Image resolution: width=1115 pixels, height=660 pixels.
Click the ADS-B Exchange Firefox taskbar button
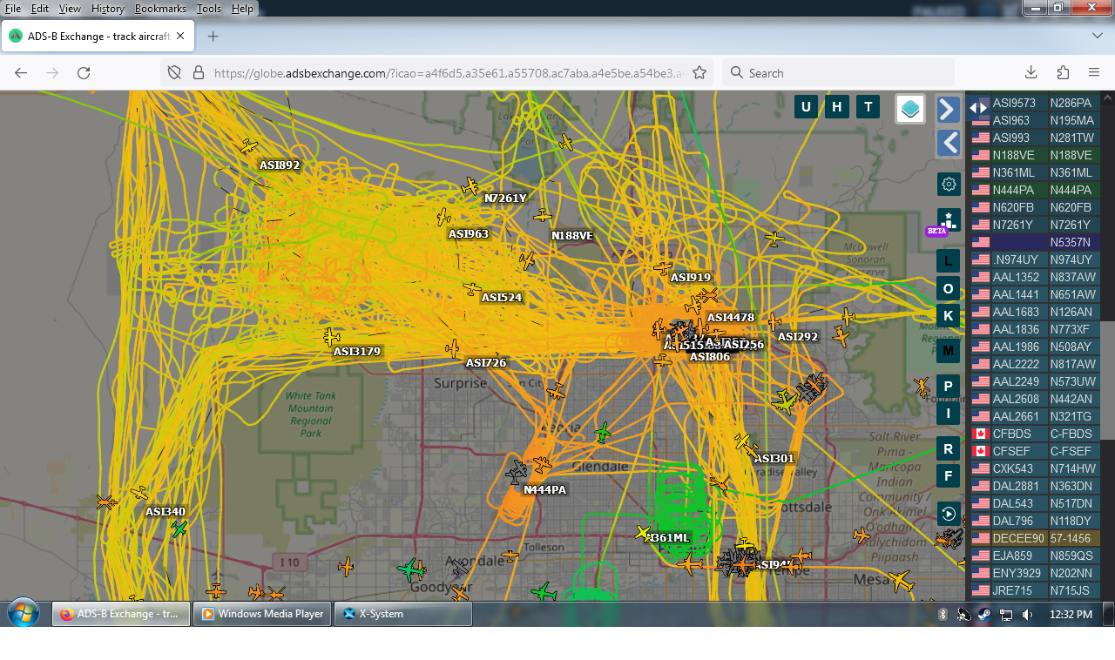coord(121,614)
